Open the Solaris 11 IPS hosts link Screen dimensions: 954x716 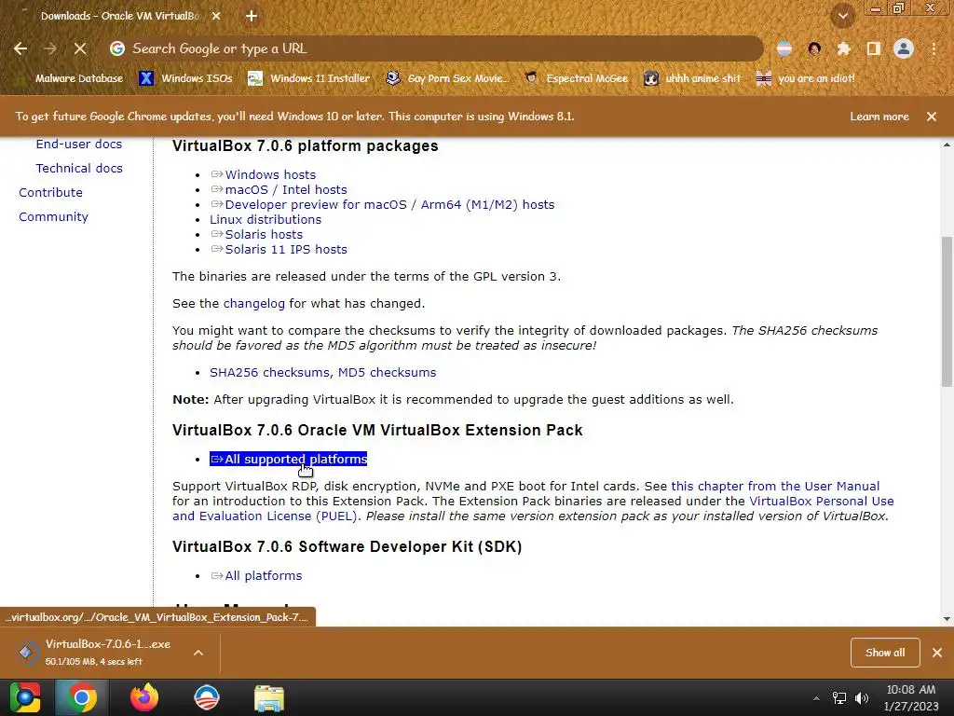tap(279, 250)
